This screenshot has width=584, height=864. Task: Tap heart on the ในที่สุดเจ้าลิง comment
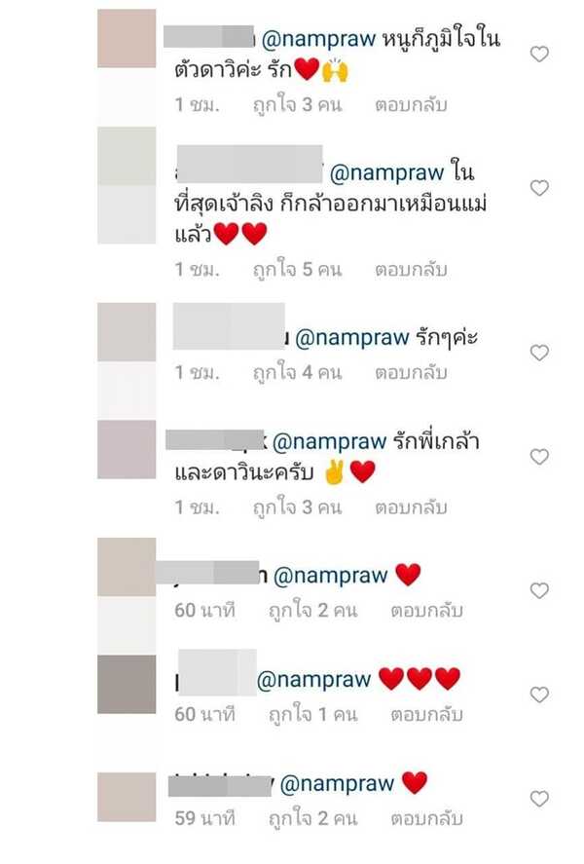click(539, 188)
